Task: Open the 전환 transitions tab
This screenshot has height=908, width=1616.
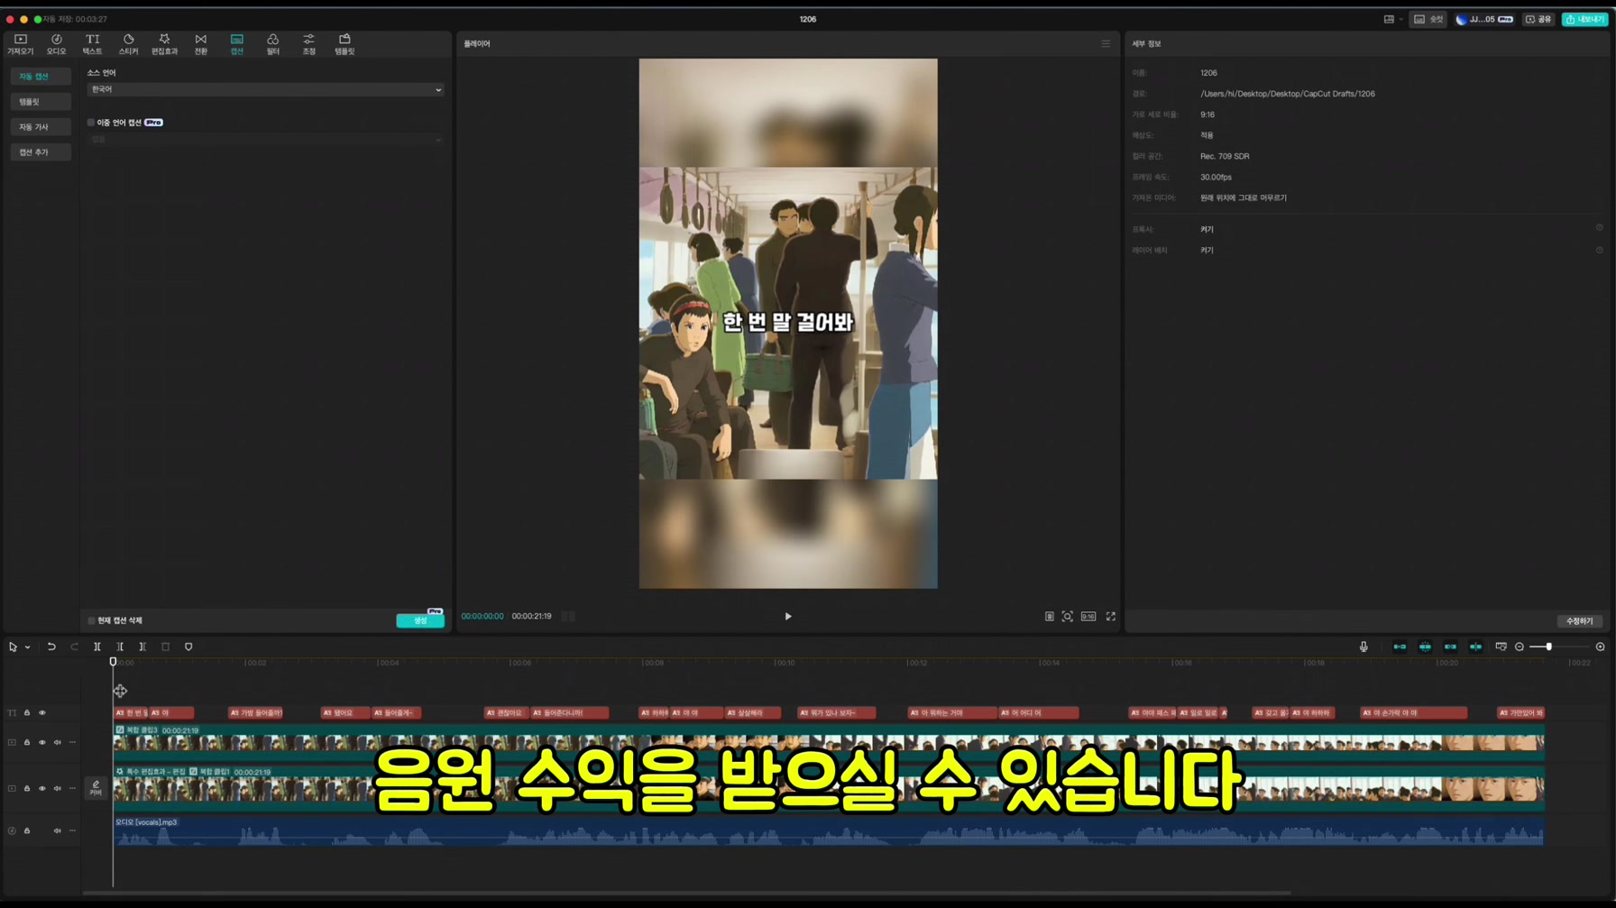Action: click(x=200, y=44)
